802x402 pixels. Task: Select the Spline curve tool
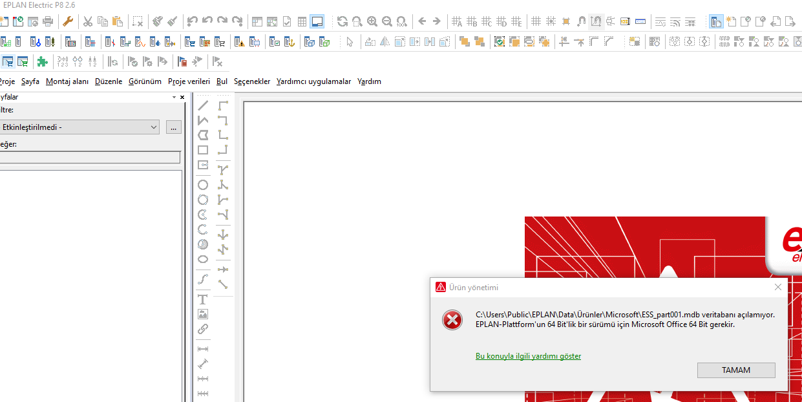point(203,279)
